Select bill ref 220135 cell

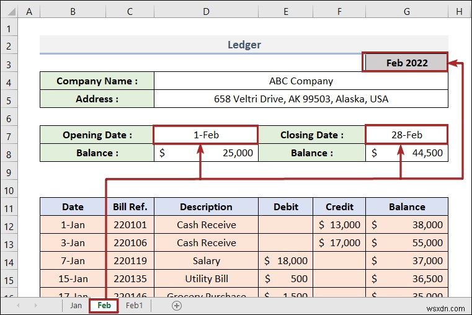click(x=130, y=278)
